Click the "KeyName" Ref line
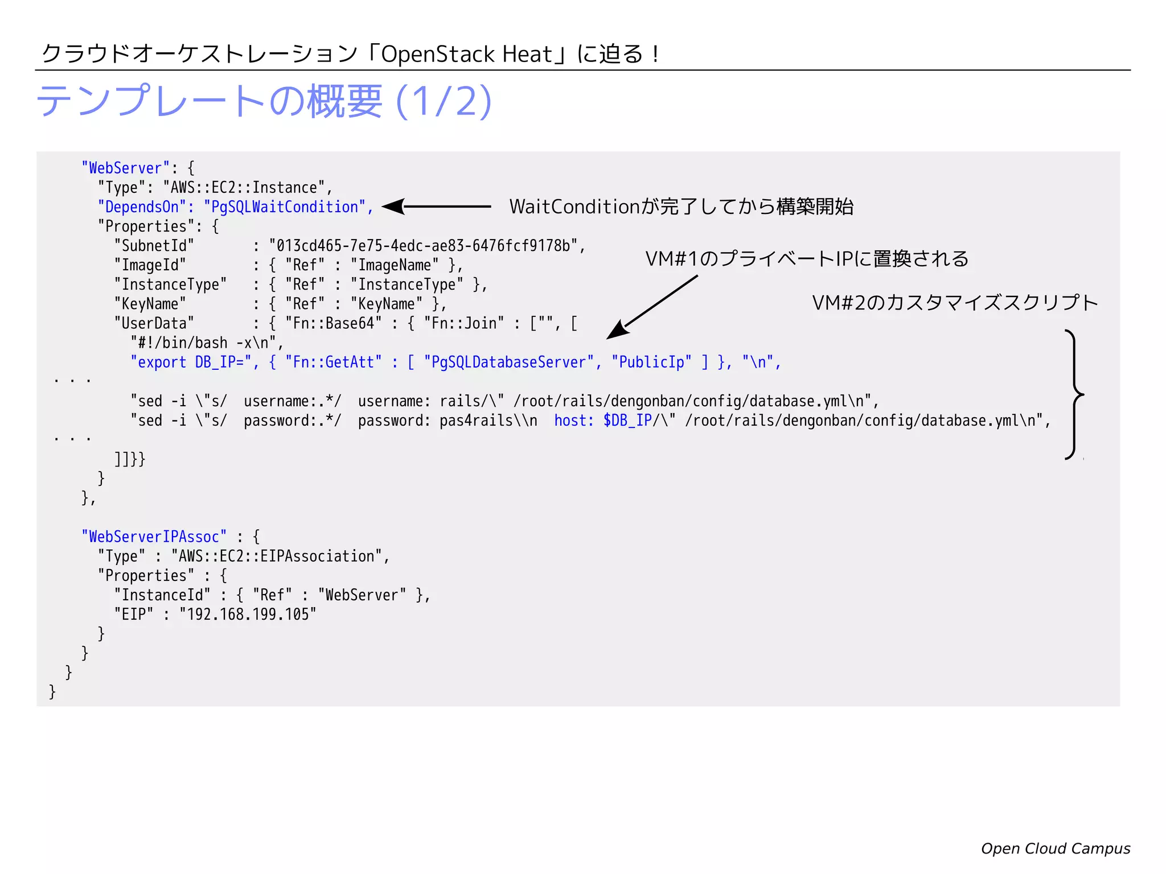Screen dimensions: 1166x874 280,304
